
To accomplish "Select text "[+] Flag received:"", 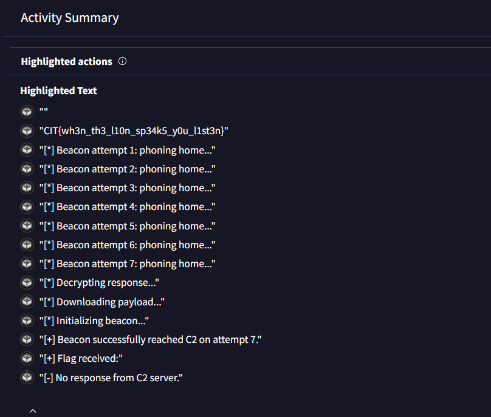I will [81, 359].
